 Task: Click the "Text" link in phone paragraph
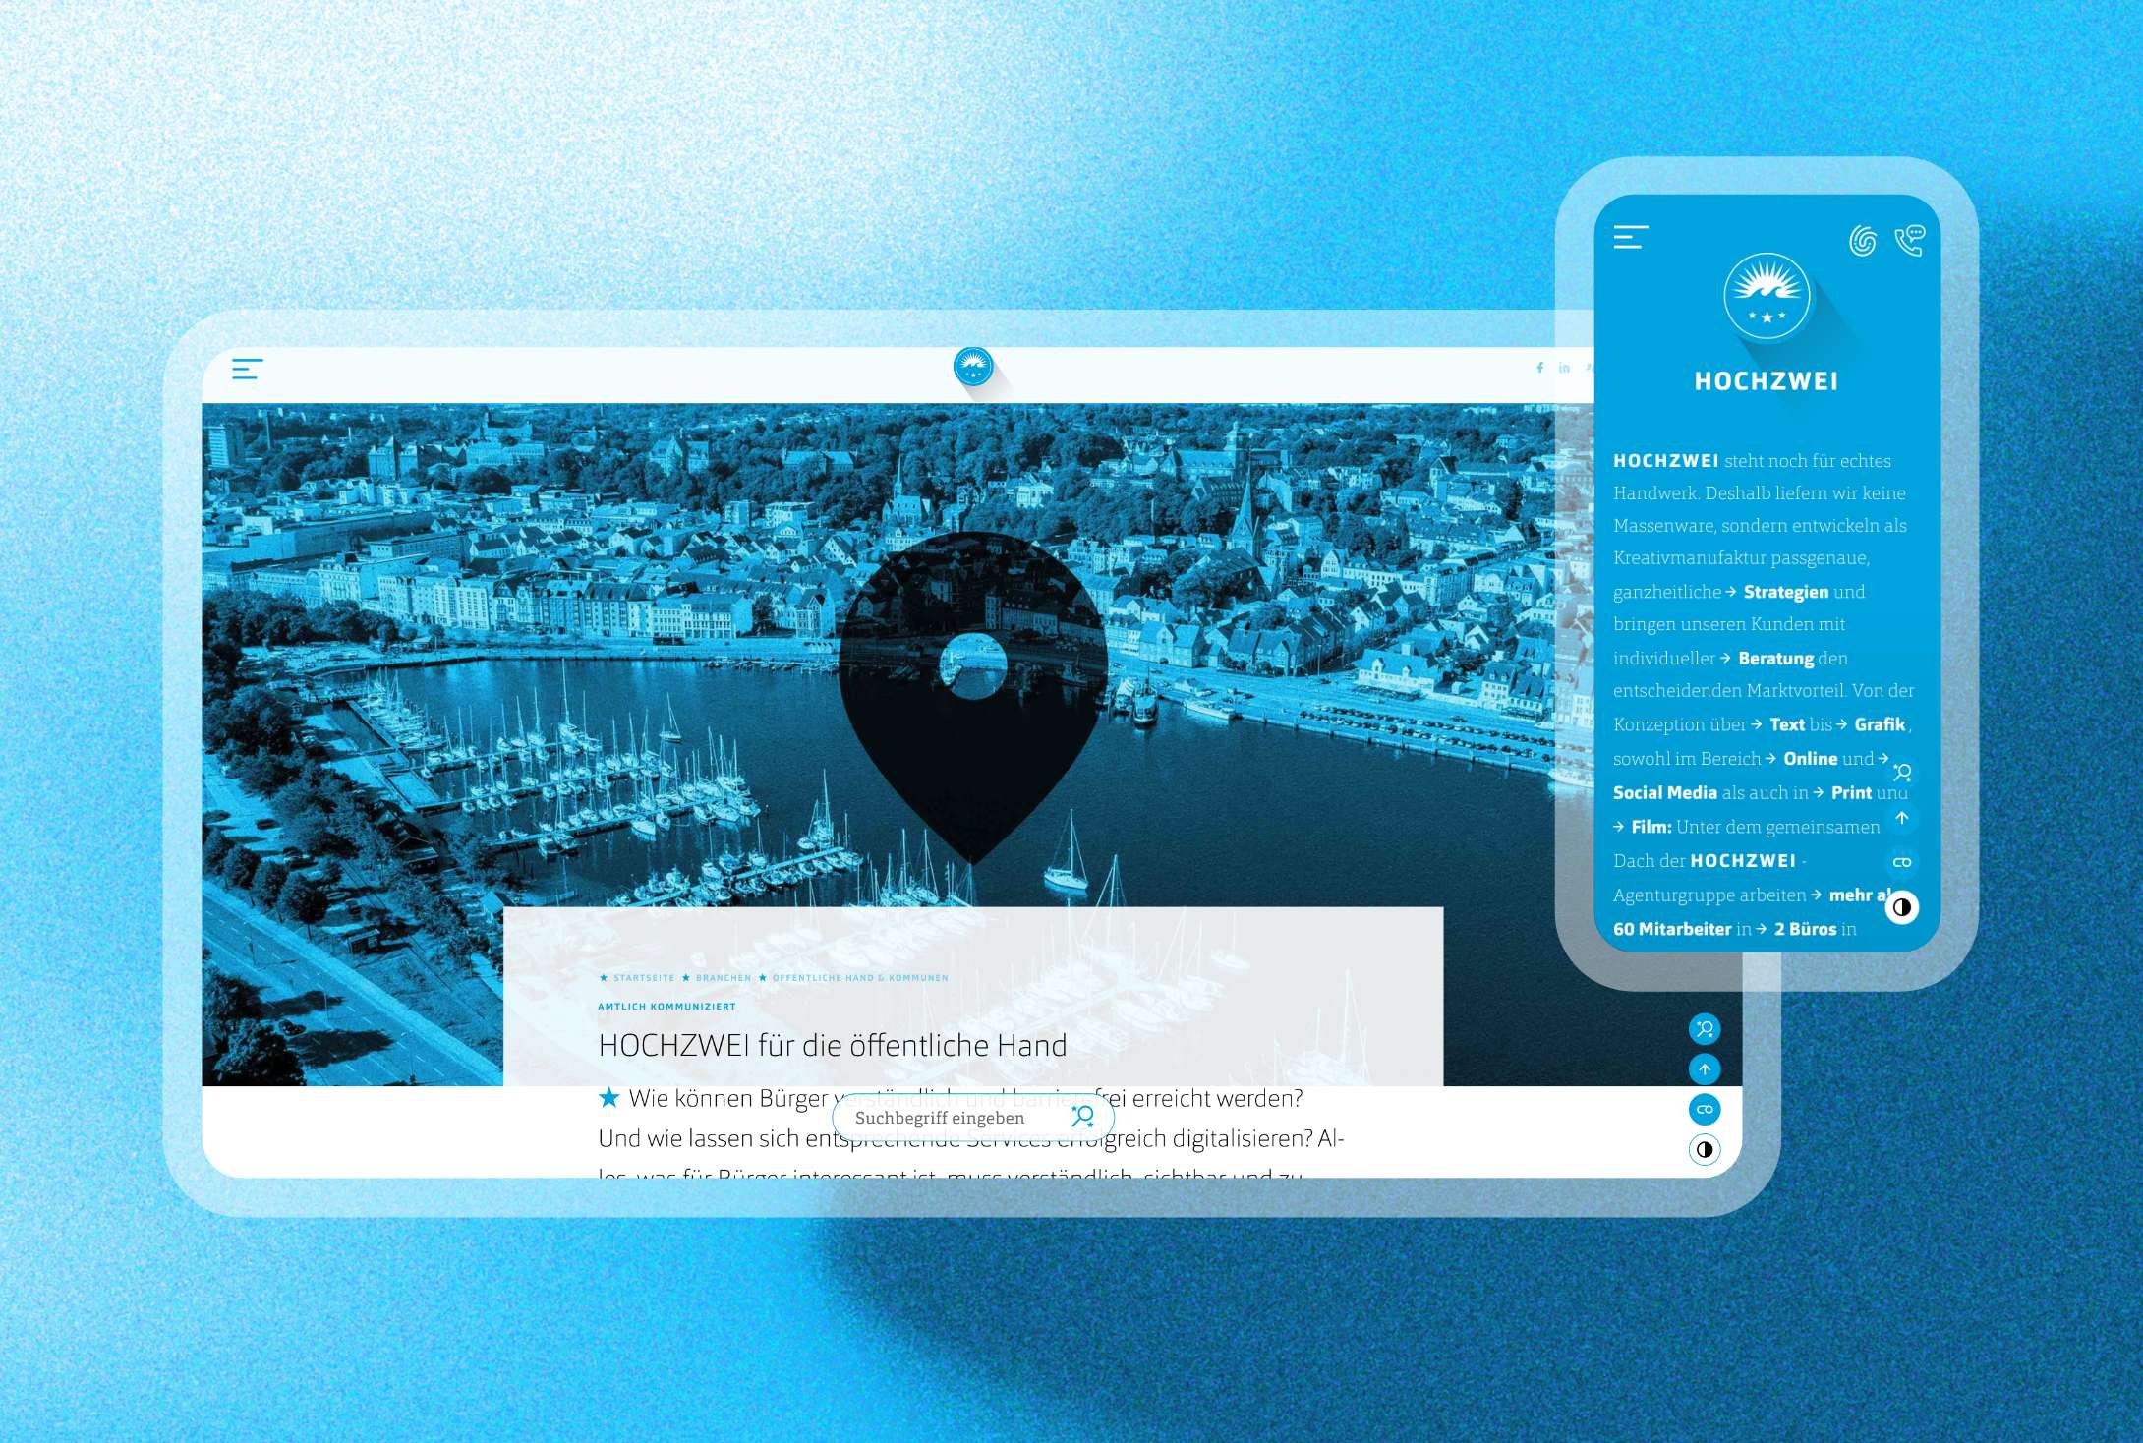click(x=1787, y=724)
